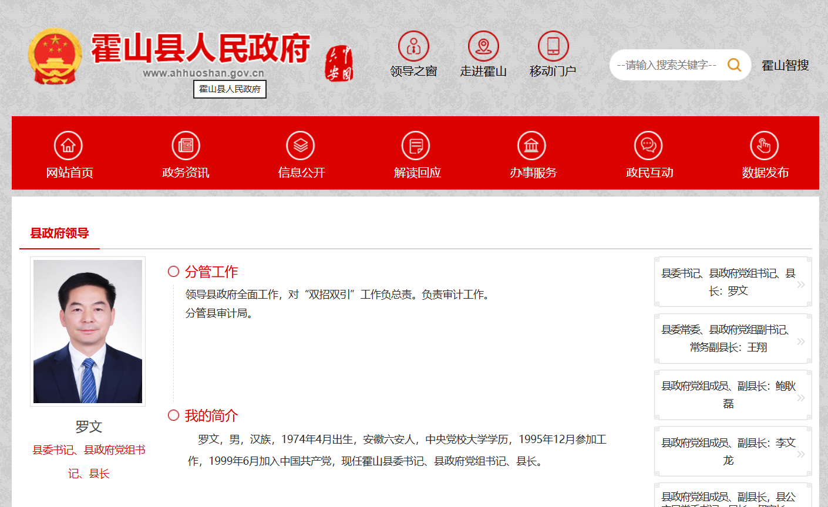Select the 信息公开 layers icon
Image resolution: width=828 pixels, height=507 pixels.
[300, 146]
